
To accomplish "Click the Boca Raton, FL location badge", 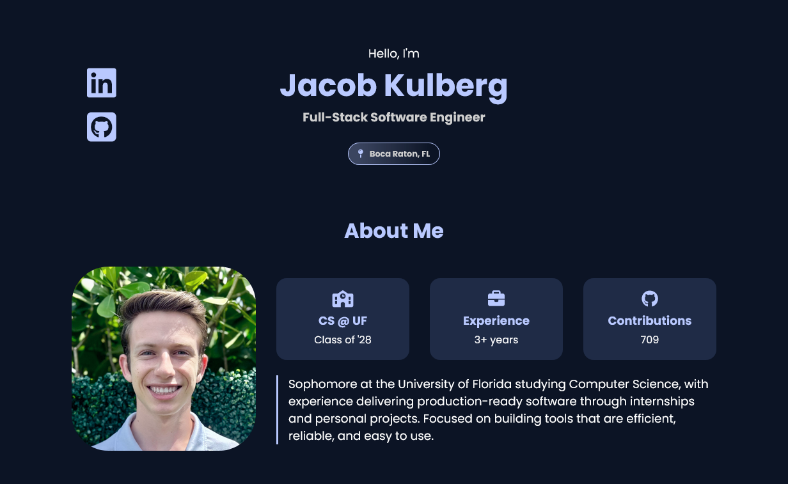I will pos(394,153).
